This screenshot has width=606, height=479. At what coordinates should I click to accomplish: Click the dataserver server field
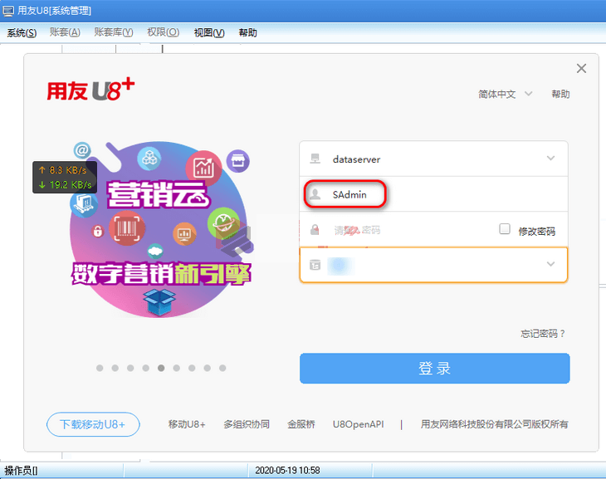pos(433,159)
